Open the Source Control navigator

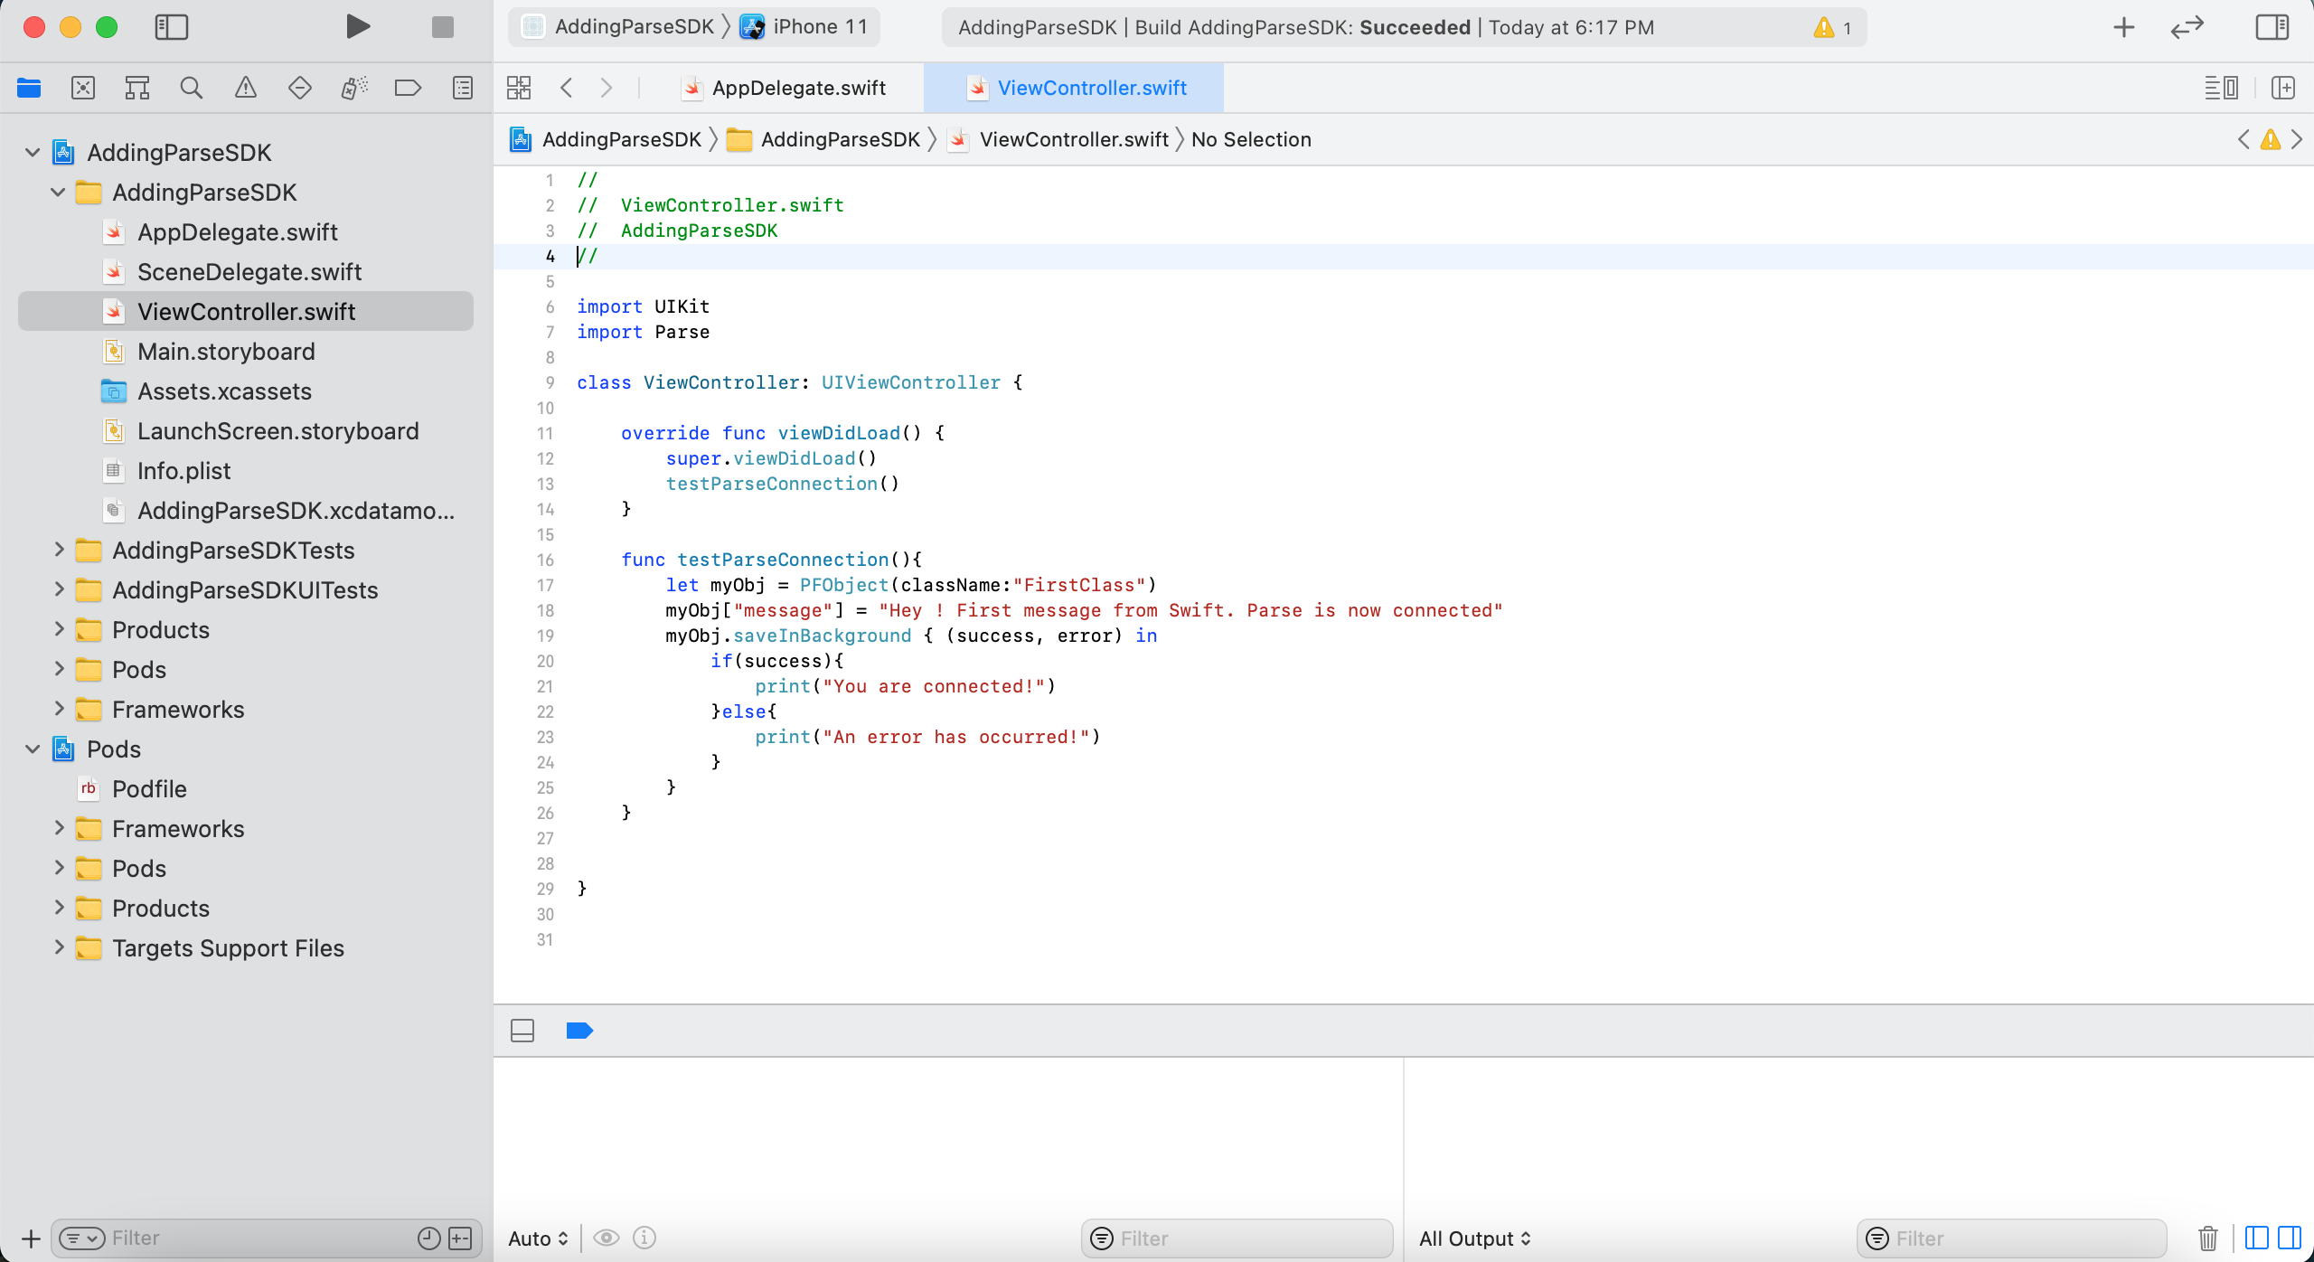coord(83,88)
